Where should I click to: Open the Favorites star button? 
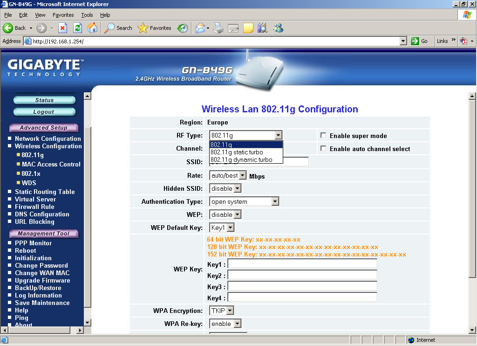[x=155, y=28]
